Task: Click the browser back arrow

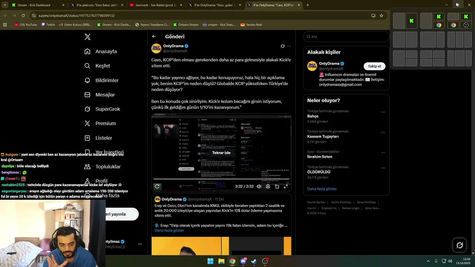Action: click(x=6, y=16)
